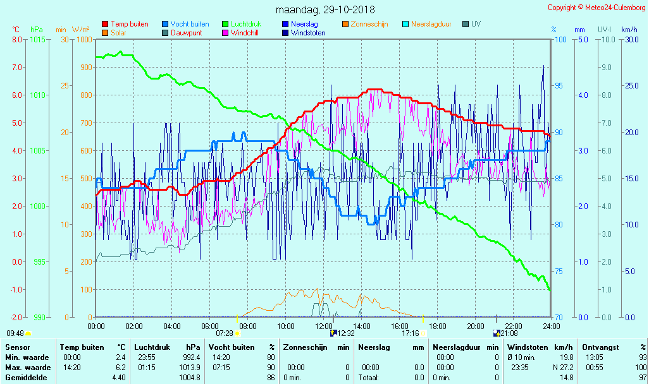Click the Gemiddelde row label

click(x=28, y=377)
